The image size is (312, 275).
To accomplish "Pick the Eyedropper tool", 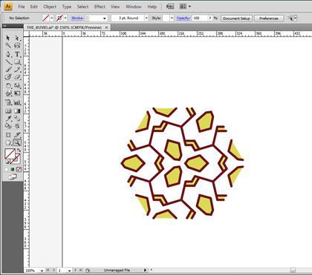I will (8, 118).
